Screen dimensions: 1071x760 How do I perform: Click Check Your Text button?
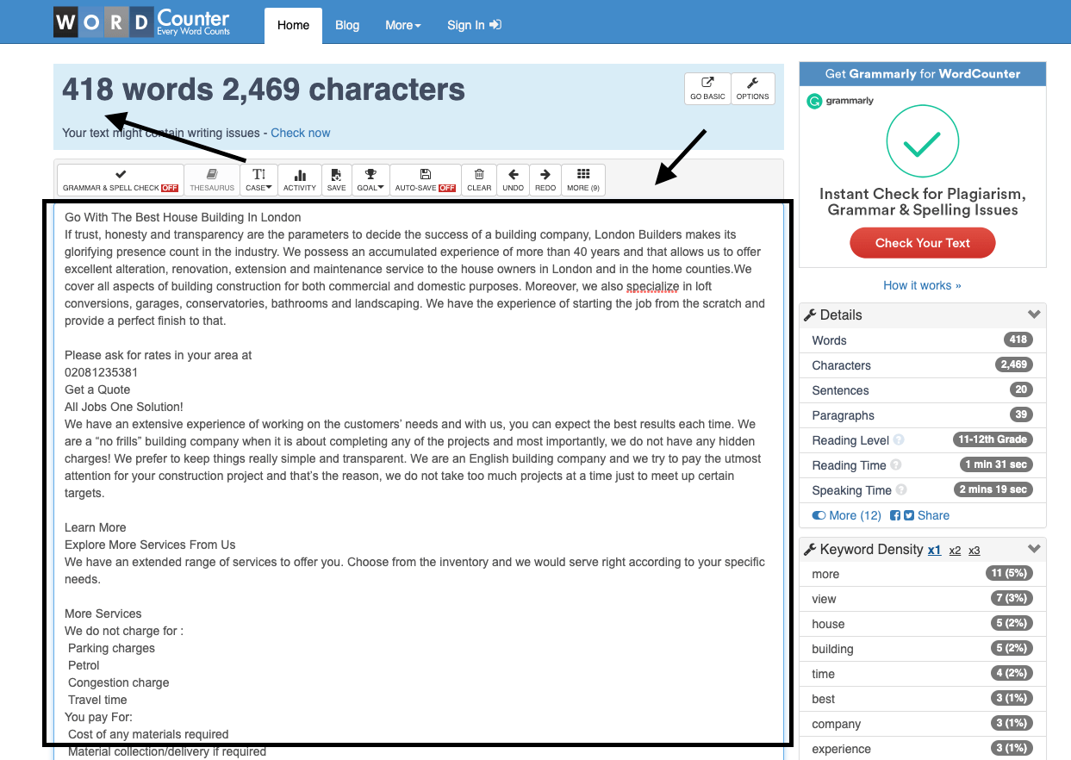[922, 243]
